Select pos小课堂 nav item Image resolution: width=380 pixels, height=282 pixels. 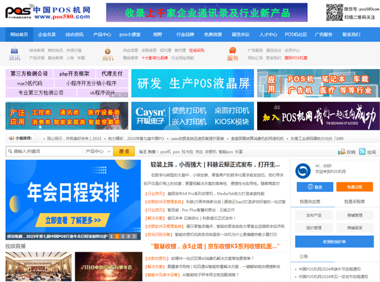tap(130, 34)
